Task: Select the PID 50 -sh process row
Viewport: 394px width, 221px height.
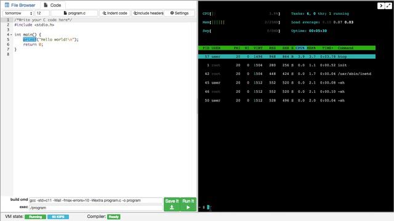Action: tap(287, 101)
